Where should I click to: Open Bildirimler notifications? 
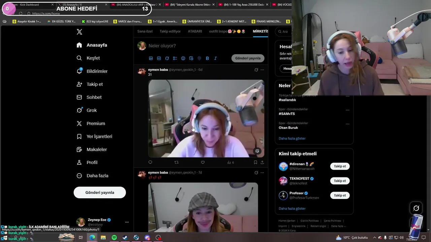[92, 71]
